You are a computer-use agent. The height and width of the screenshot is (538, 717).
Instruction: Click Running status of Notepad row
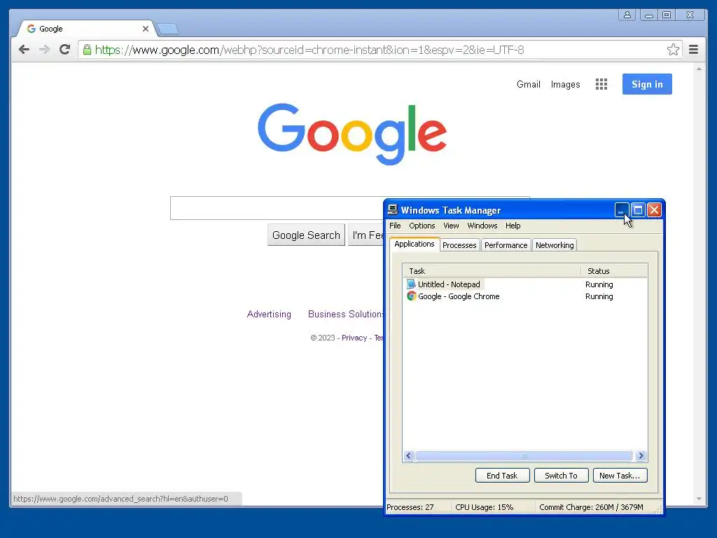click(x=599, y=284)
